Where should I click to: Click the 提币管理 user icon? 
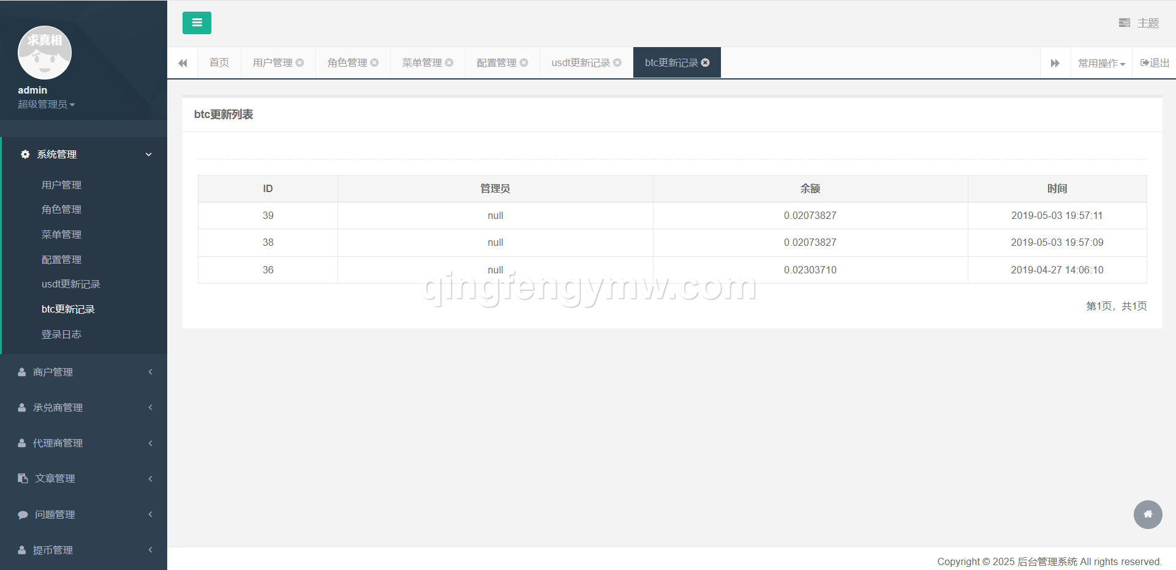22,550
